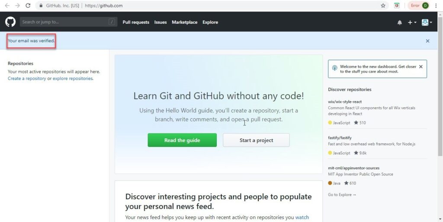Click the Your email was verified text
This screenshot has height=222, width=443.
[31, 41]
